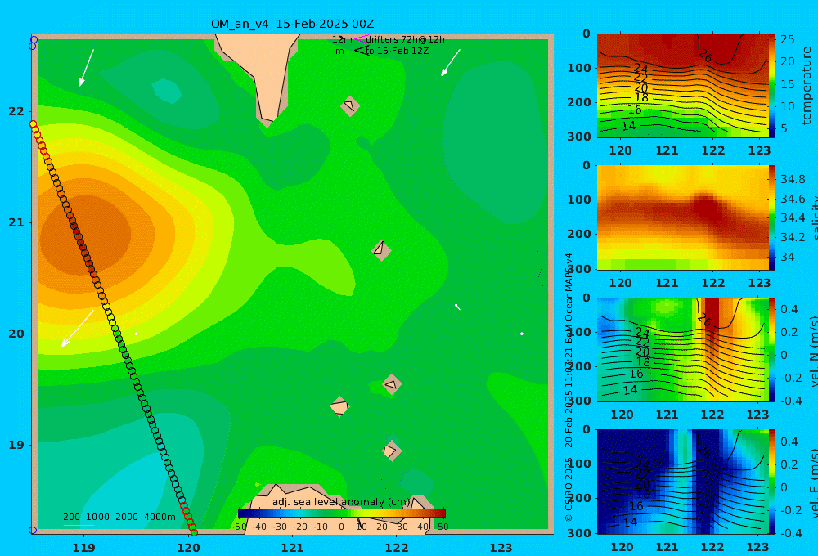Screen dimensions: 818x556
Task: Click the last red circle ending the track near 120E
Action: (x=194, y=532)
